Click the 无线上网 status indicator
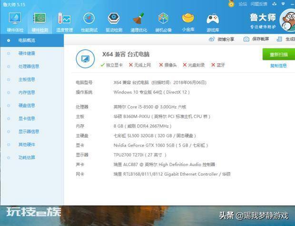 [140, 65]
